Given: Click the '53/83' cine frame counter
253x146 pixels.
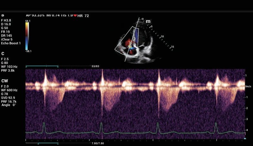Looking at the screenshot, I should pos(95,66).
